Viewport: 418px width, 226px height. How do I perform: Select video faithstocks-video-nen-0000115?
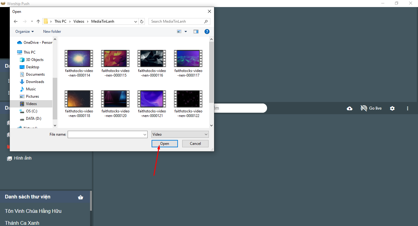point(115,64)
